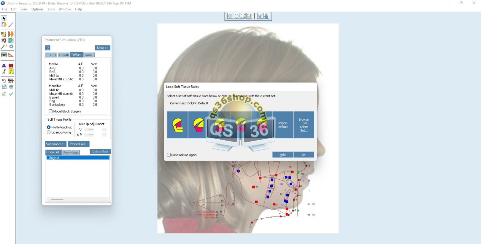481x244 pixels.
Task: Click OK in Load Soft Tissue Rules
Action: click(303, 155)
